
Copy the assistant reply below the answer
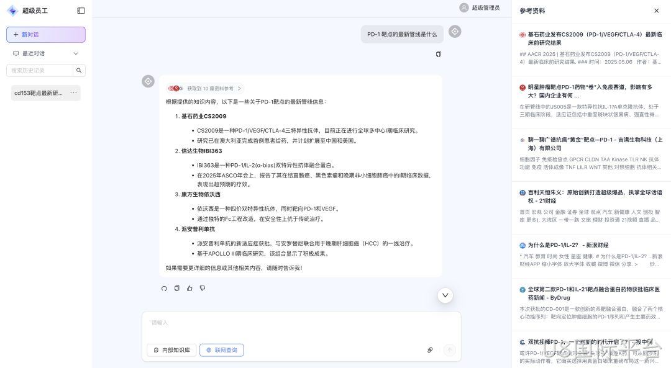176,289
